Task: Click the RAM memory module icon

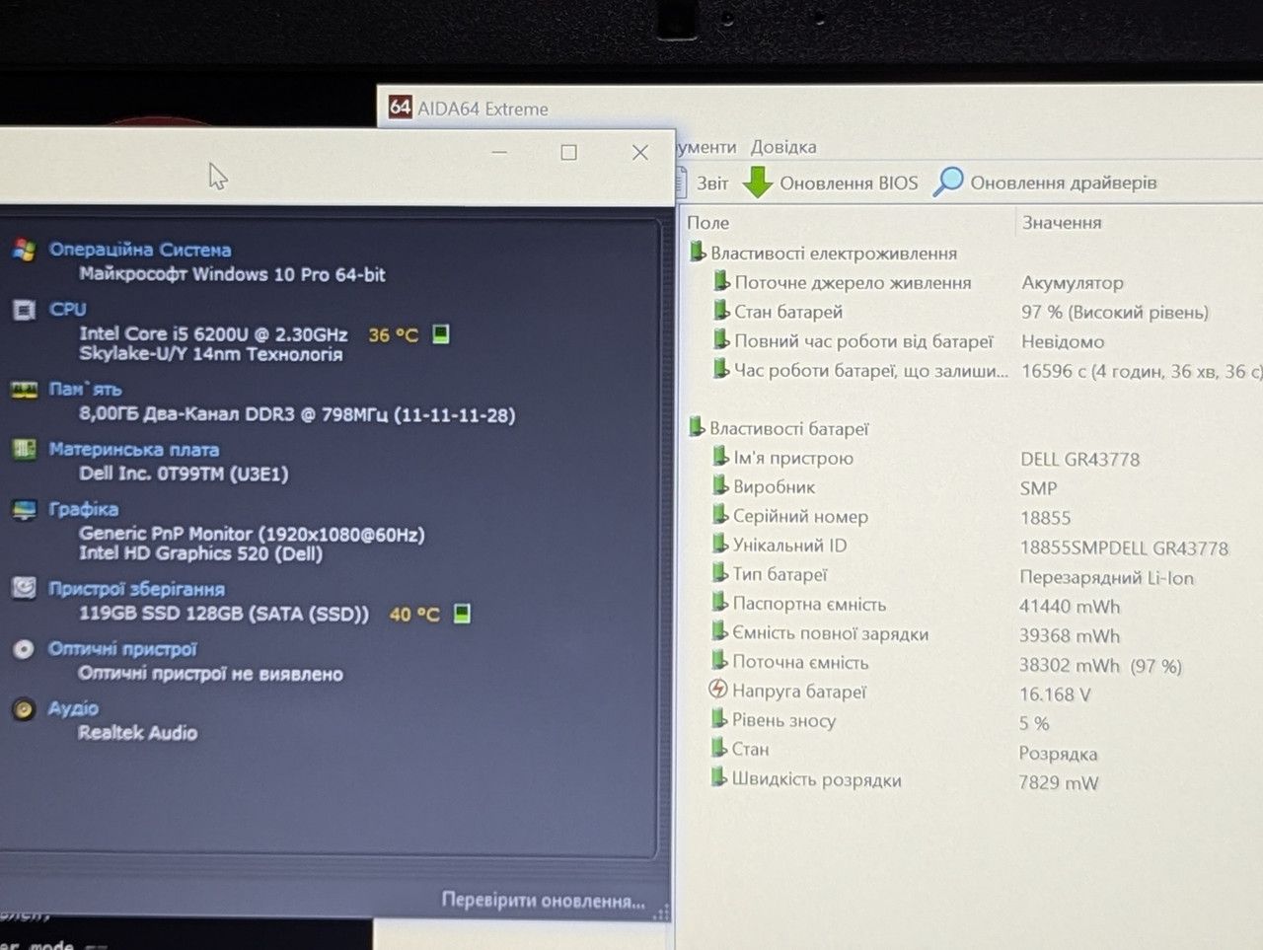Action: click(25, 390)
